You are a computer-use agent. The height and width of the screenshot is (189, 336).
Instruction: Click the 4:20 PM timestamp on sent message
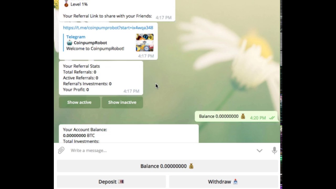pyautogui.click(x=258, y=118)
